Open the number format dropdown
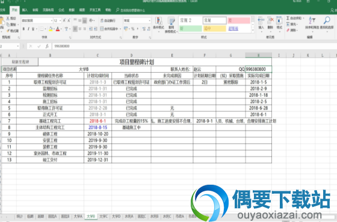Image resolution: width=337 pixels, height=222 pixels. click(x=150, y=20)
